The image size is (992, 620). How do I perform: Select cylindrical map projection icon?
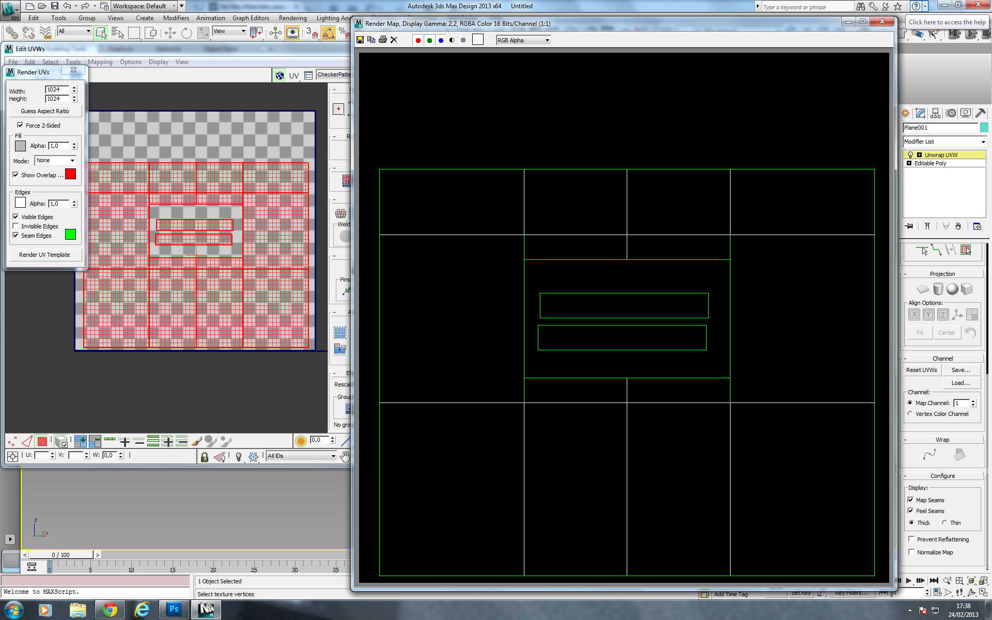(938, 289)
